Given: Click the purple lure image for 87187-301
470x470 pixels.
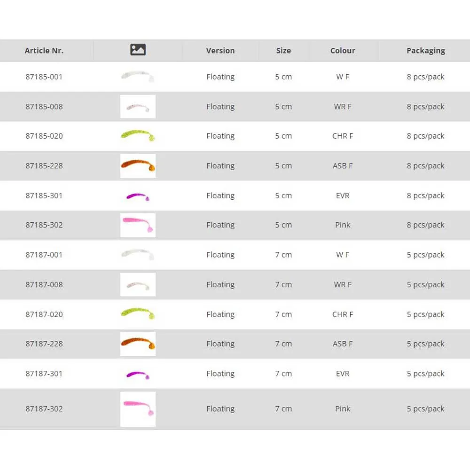Looking at the screenshot, I should 138,375.
